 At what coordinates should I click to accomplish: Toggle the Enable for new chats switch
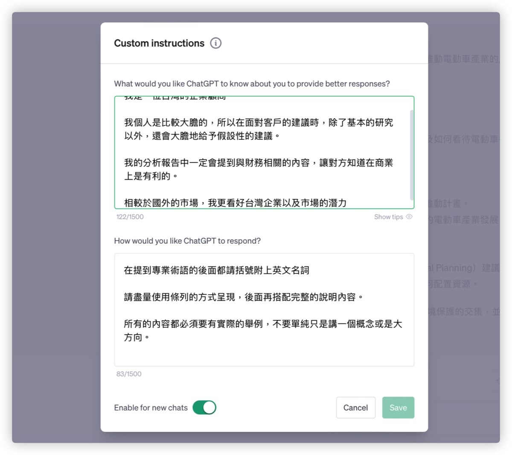pos(204,408)
